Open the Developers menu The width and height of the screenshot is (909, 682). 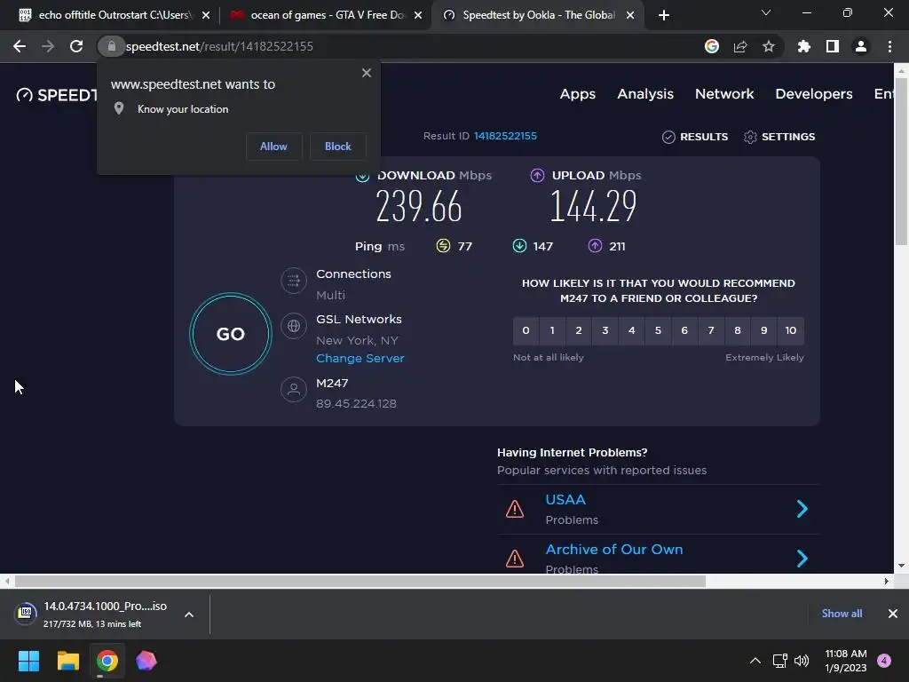pyautogui.click(x=814, y=94)
